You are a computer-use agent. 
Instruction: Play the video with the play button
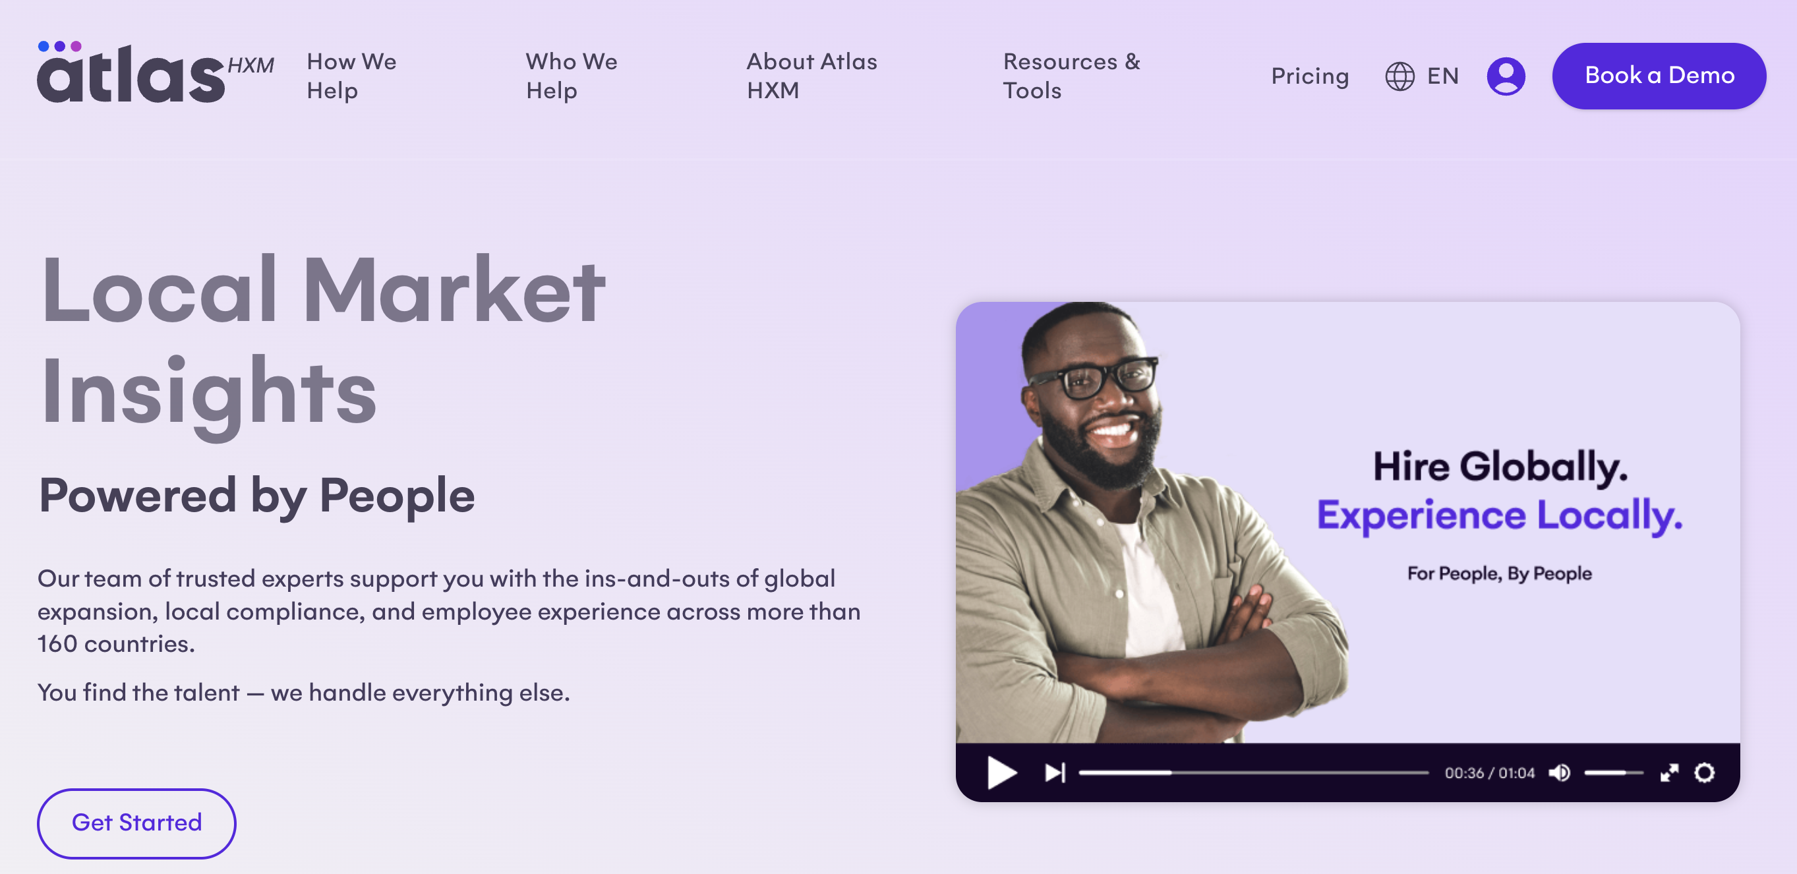tap(1002, 772)
